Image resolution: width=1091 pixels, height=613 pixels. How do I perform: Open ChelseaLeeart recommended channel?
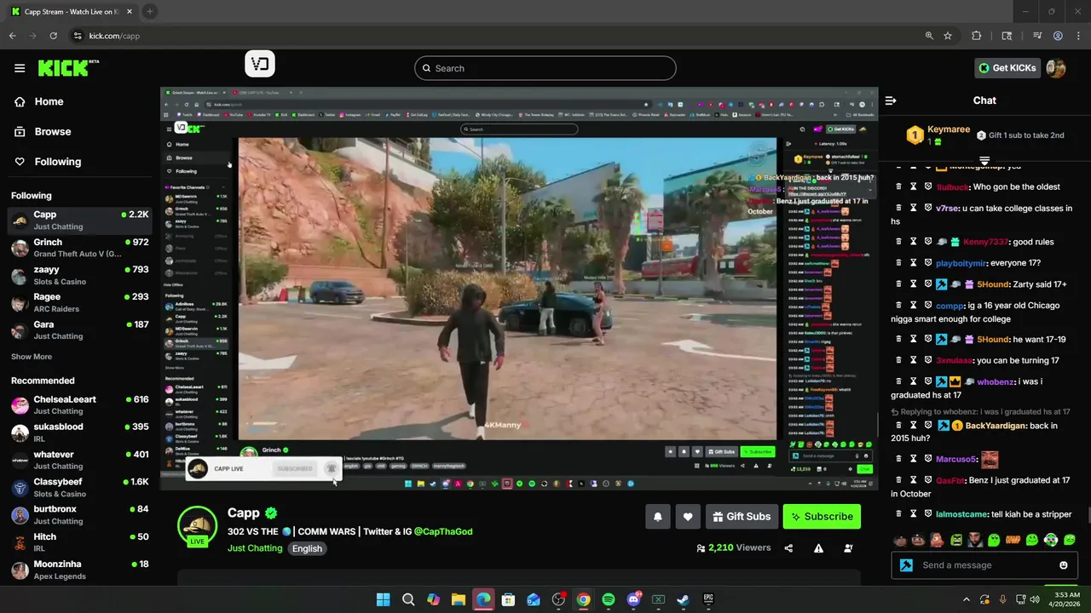click(x=81, y=405)
